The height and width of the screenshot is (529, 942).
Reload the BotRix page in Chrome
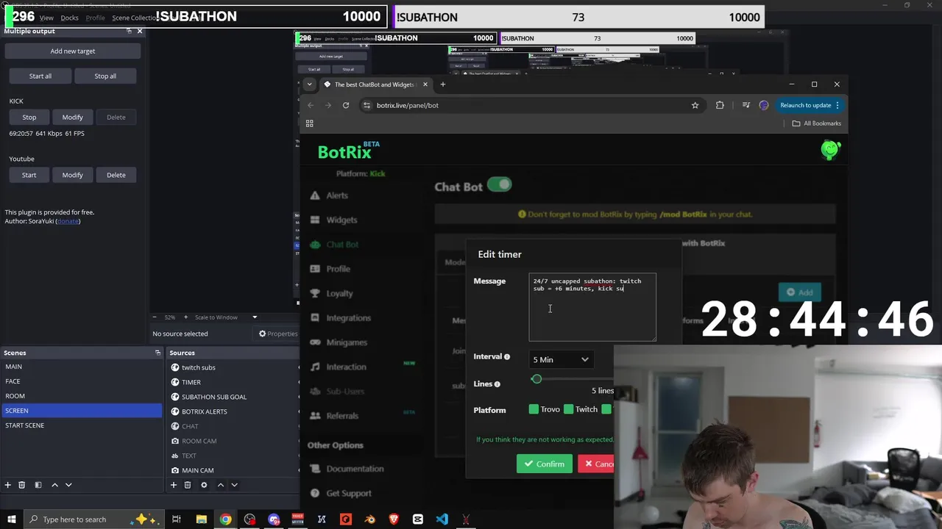coord(345,105)
